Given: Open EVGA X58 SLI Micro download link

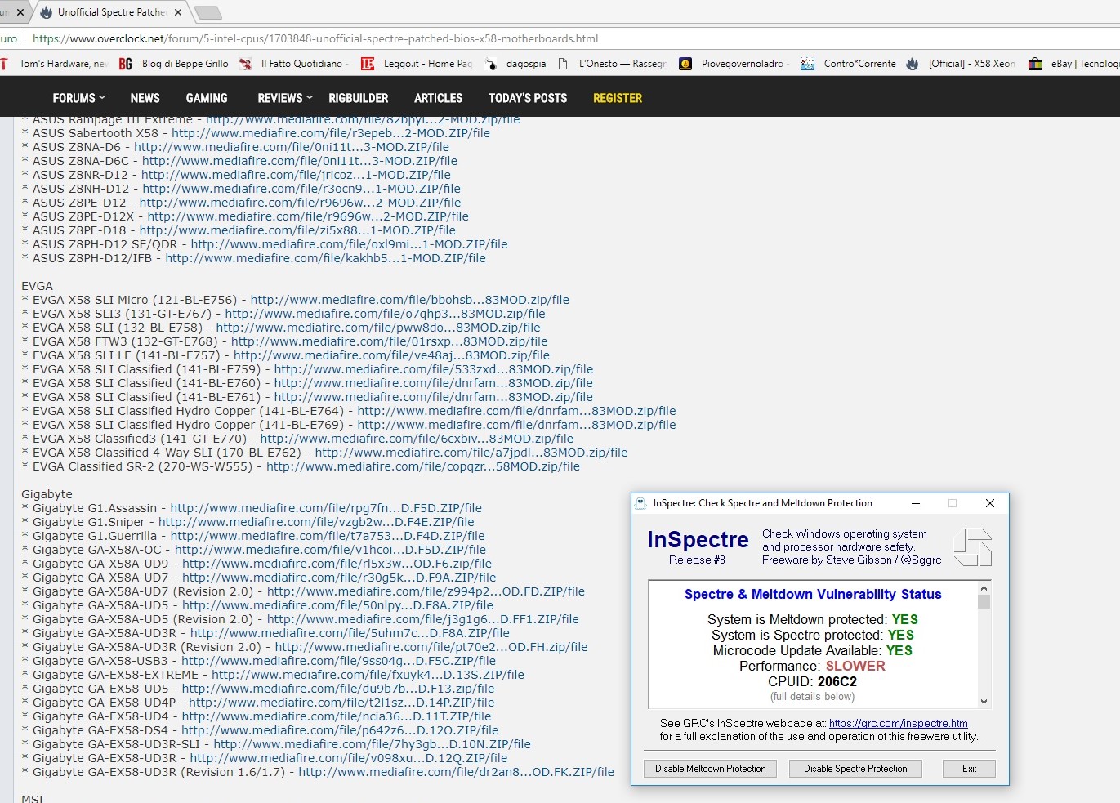Looking at the screenshot, I should [410, 300].
